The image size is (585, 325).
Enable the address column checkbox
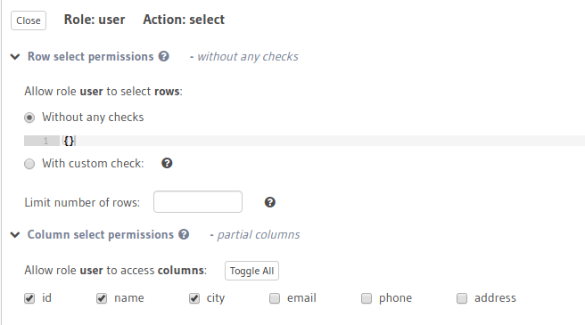(x=462, y=298)
